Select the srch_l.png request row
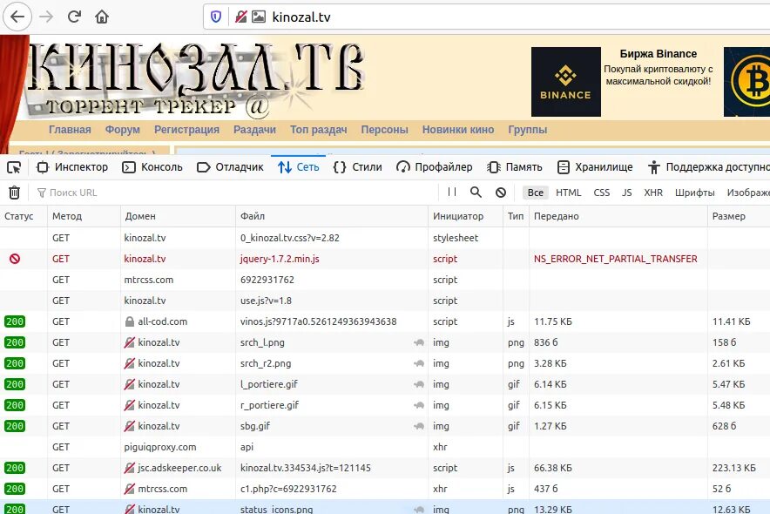The width and height of the screenshot is (770, 514). (385, 342)
